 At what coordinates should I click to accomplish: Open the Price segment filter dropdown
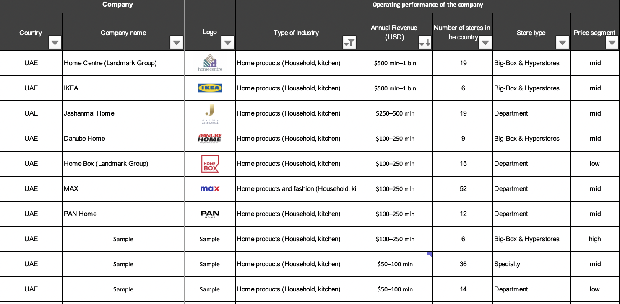612,42
